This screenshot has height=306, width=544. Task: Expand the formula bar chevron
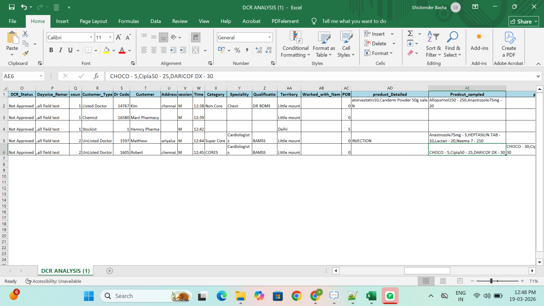538,76
